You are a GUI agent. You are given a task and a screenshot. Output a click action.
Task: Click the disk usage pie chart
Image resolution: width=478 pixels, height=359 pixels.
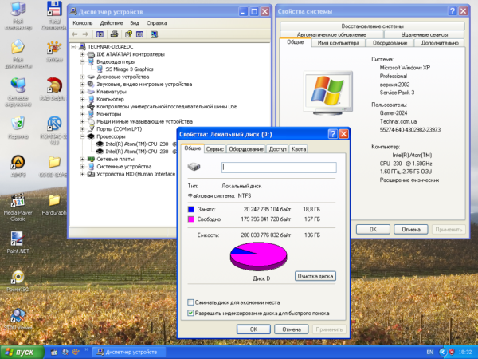coord(258,256)
